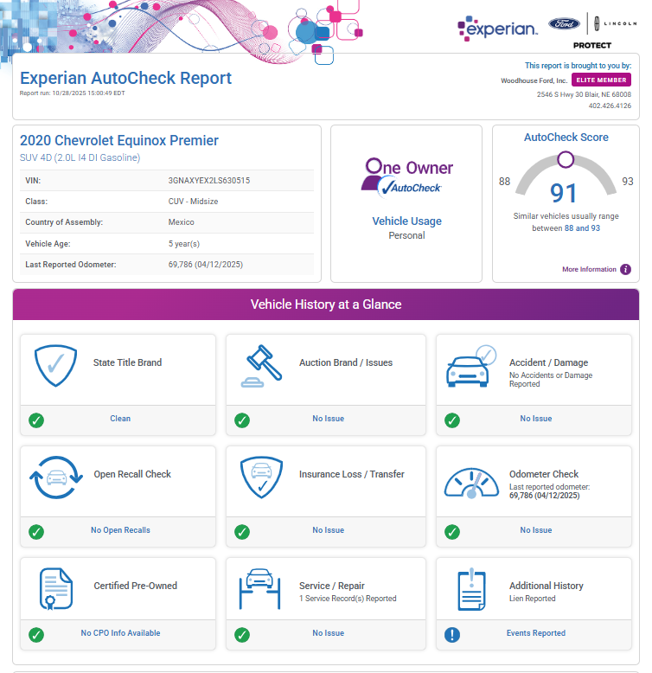Image resolution: width=652 pixels, height=673 pixels.
Task: Click the Additional History clipboard icon
Action: coord(471,590)
